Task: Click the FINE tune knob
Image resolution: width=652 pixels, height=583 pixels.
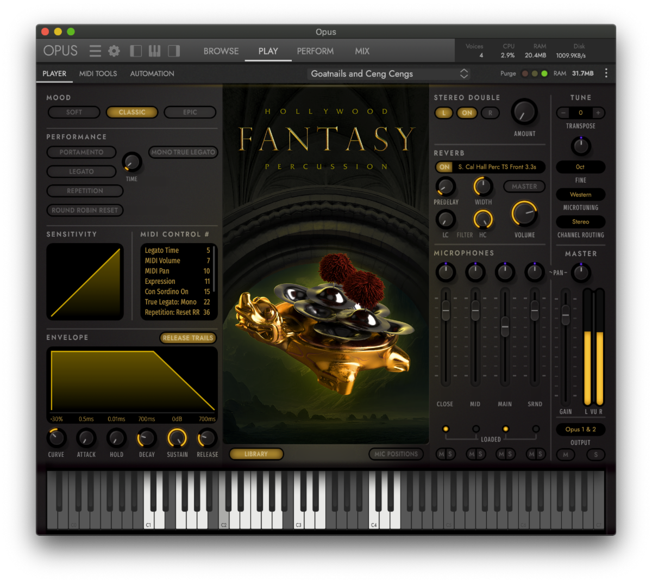Action: pyautogui.click(x=581, y=146)
